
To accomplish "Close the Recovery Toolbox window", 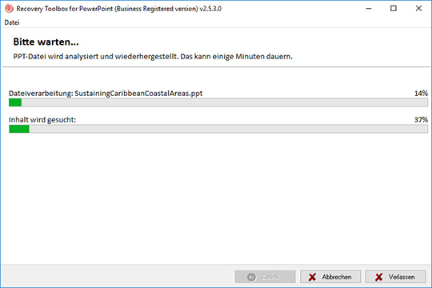I will point(418,9).
